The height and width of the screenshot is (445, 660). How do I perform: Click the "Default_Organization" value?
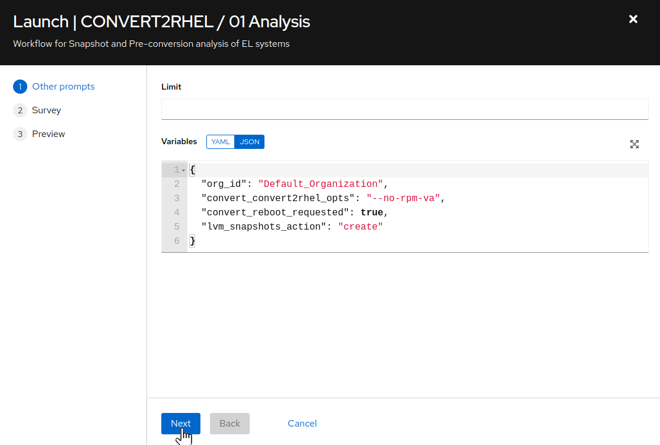coord(321,184)
